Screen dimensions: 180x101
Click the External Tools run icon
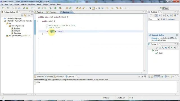(60, 8)
